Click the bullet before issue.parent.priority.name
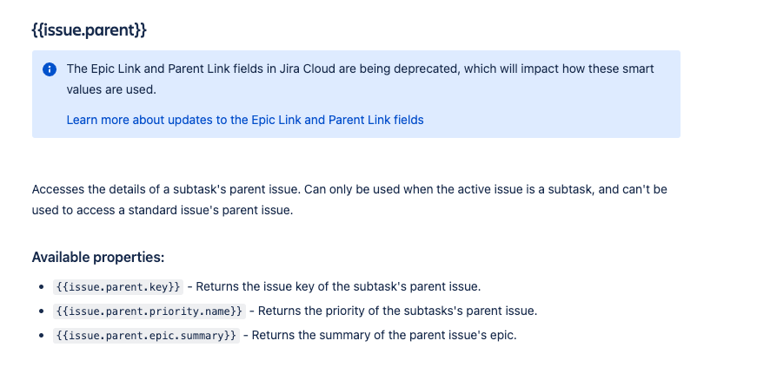Viewport: 757px width, 367px height. (42, 311)
